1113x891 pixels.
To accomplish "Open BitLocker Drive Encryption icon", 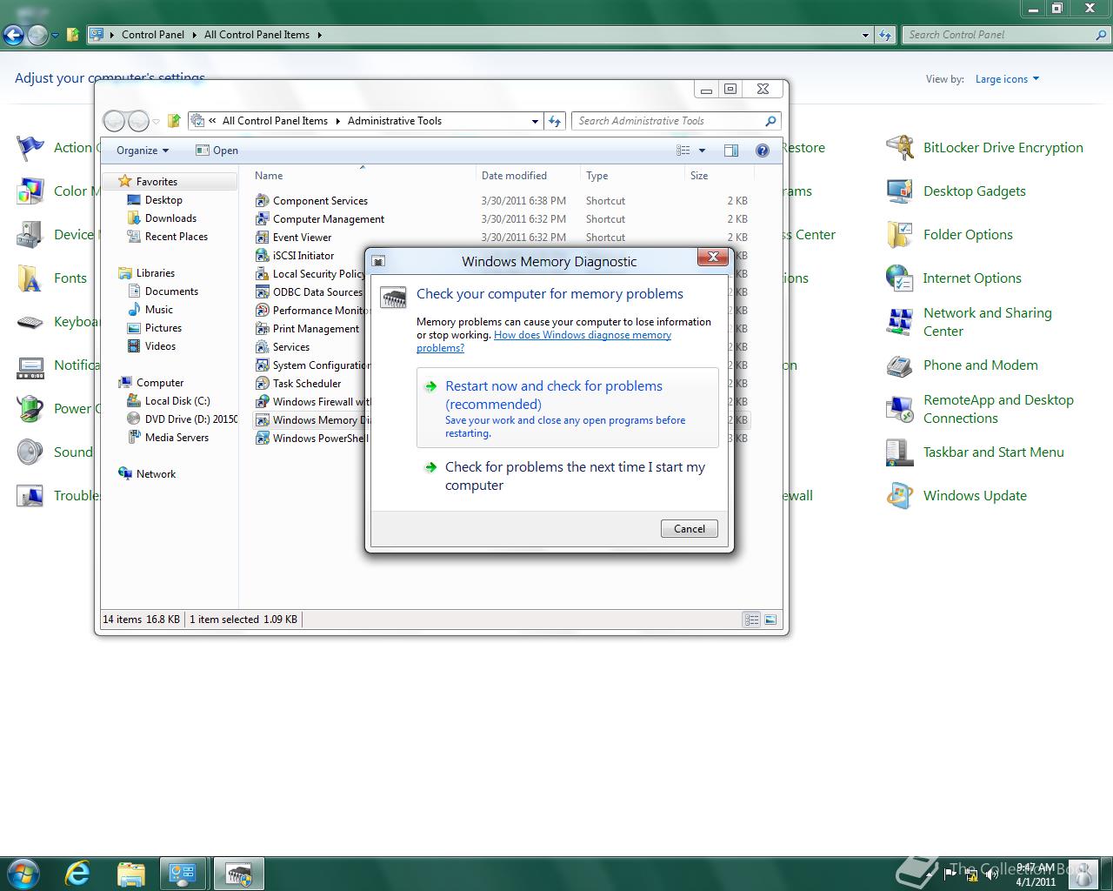I will point(899,148).
